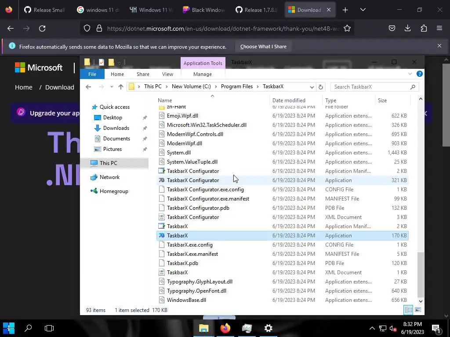Open a new Firefox tab
Screen dimensions: 450x337
(x=345, y=10)
